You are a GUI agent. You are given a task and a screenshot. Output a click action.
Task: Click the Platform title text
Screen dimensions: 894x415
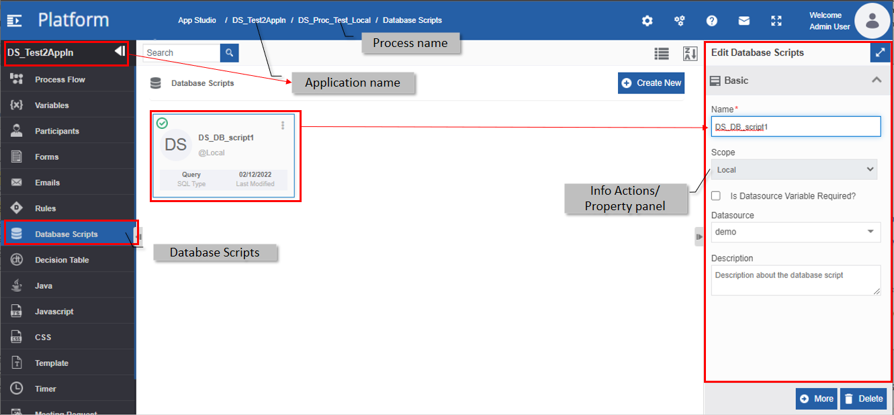[x=73, y=19]
